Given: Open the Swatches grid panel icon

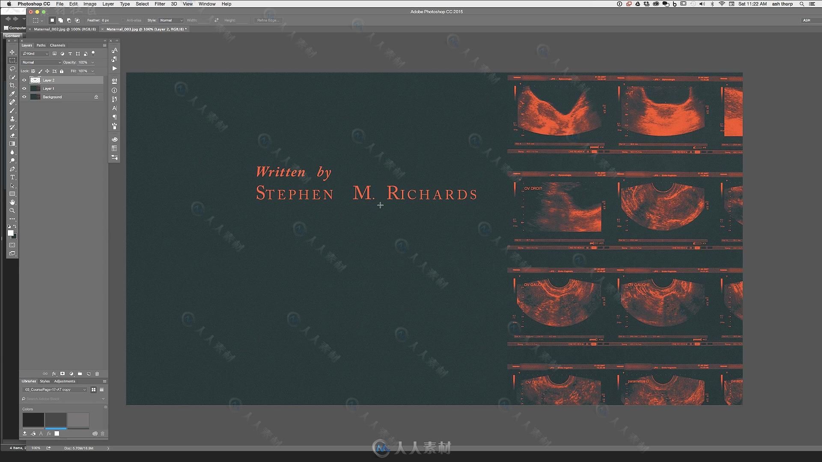Looking at the screenshot, I should (114, 148).
